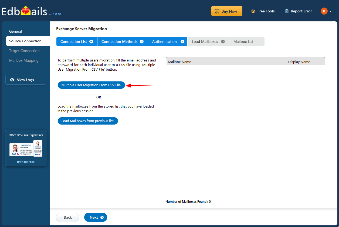Click Load Mailboxes from previous list
The width and height of the screenshot is (339, 227).
tap(88, 121)
